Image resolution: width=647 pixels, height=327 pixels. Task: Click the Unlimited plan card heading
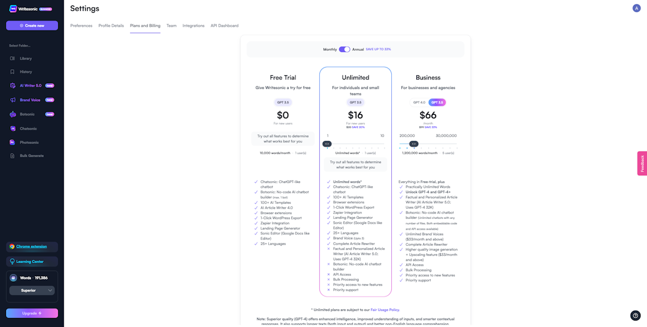click(355, 78)
